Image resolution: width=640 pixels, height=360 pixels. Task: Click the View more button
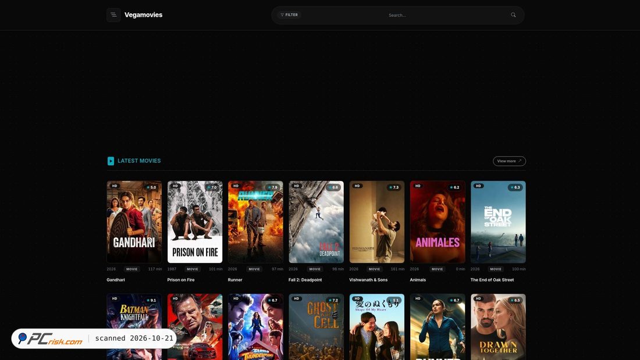(509, 161)
